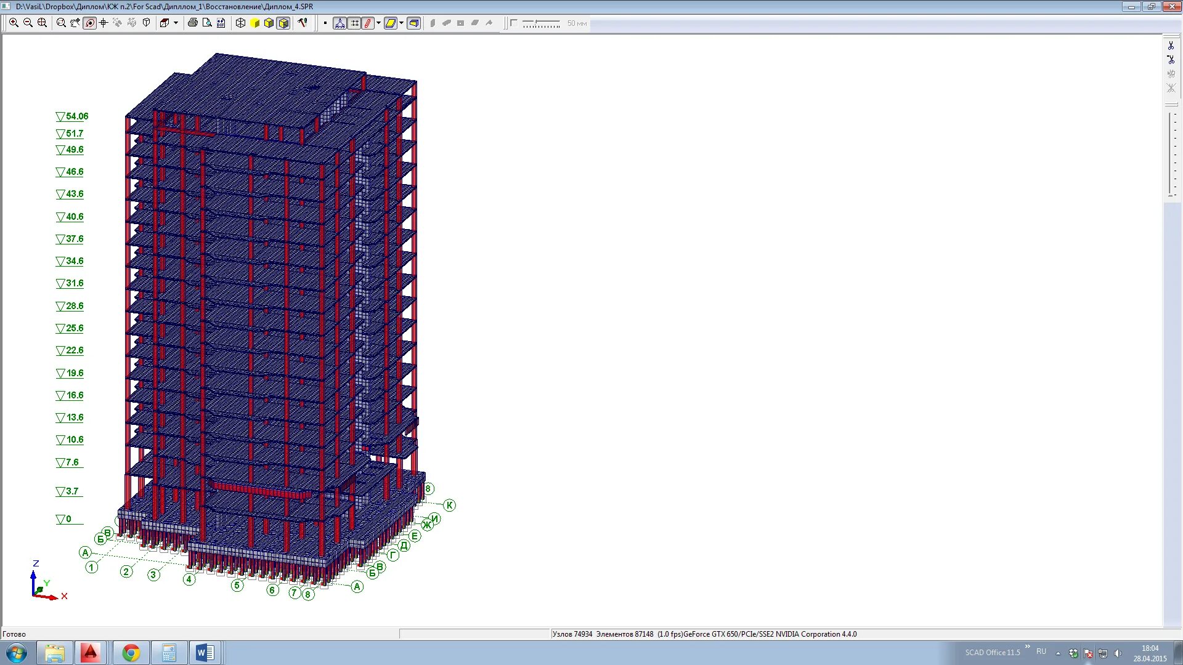Select the shaded yellow cube display icon
1183x665 pixels.
click(269, 23)
